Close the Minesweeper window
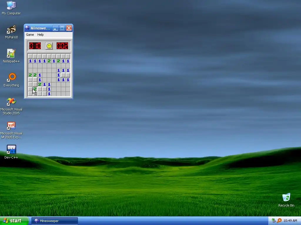Viewport: 301px width, 225px height. (69, 28)
